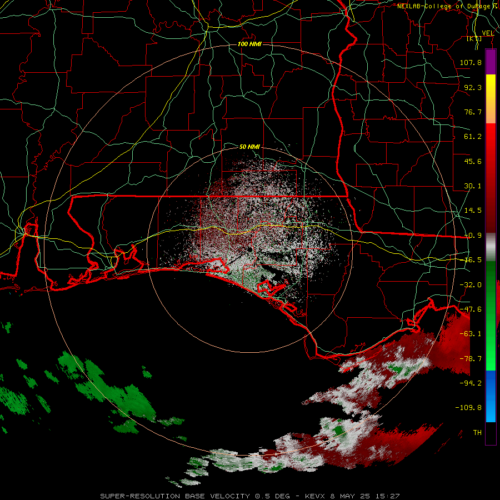Click the 92.3 legend value

pos(473,87)
